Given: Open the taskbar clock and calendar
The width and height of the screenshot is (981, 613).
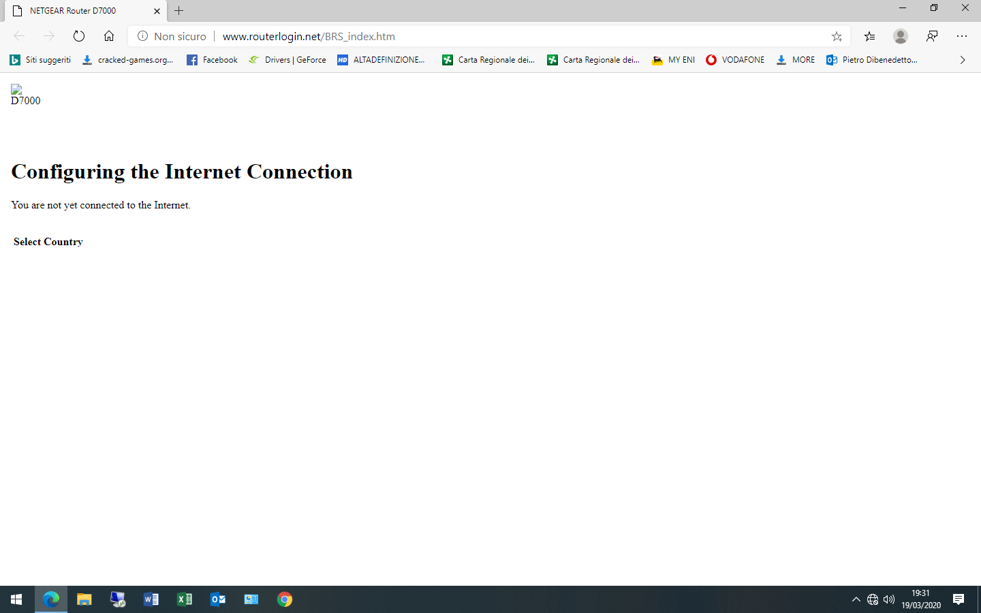Looking at the screenshot, I should click(x=921, y=599).
